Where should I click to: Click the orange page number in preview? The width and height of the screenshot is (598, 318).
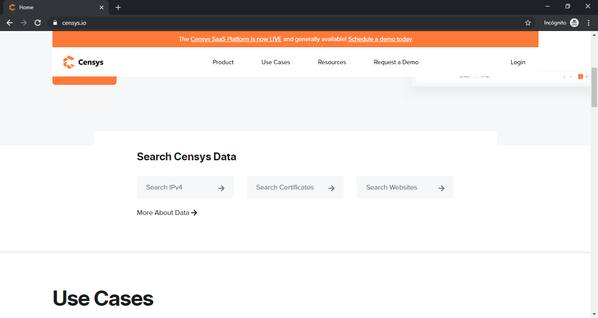(580, 76)
